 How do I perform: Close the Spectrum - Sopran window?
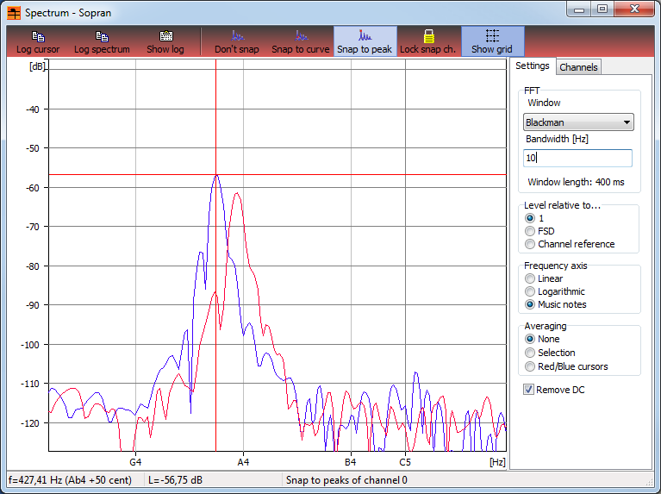tap(634, 9)
